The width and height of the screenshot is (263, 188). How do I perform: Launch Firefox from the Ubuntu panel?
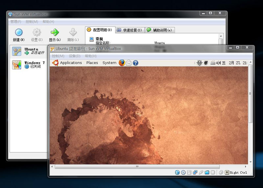coord(122,63)
